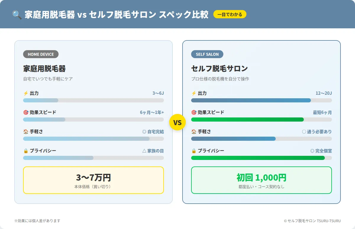Click the magnifying glass icon in the header
Viewport: 355px width, 229px height.
(x=17, y=14)
